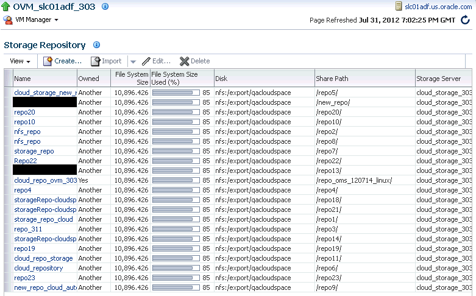Sort by the Name column header
Image resolution: width=476 pixels, height=296 pixels.
45,78
